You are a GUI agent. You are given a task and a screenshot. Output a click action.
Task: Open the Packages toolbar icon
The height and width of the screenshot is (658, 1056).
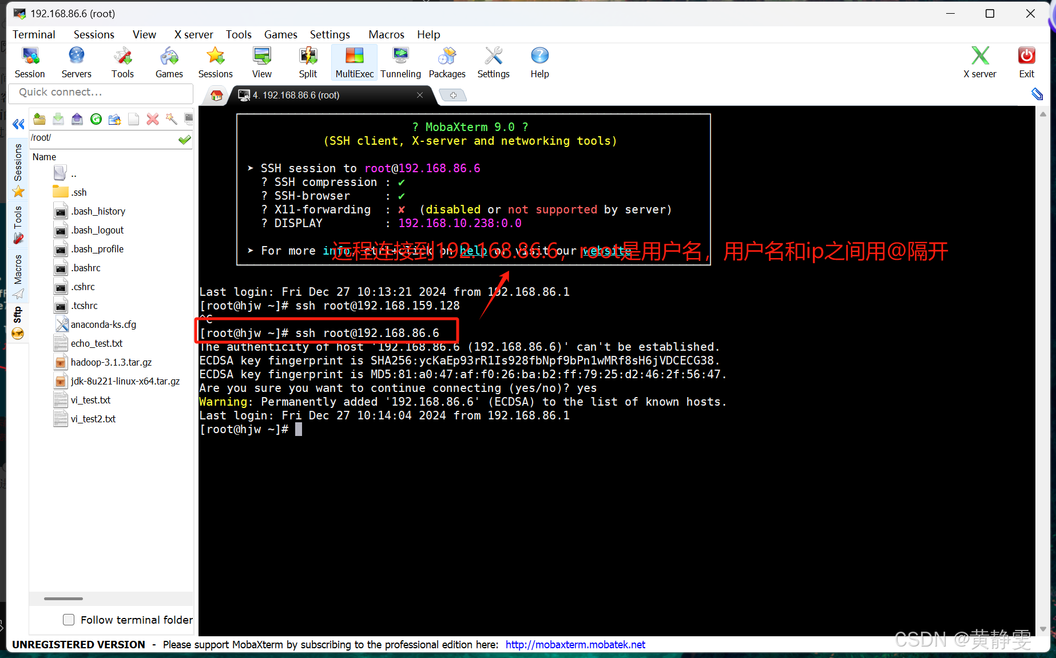(447, 63)
